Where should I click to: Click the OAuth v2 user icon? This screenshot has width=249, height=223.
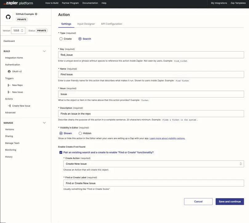pyautogui.click(x=9, y=72)
